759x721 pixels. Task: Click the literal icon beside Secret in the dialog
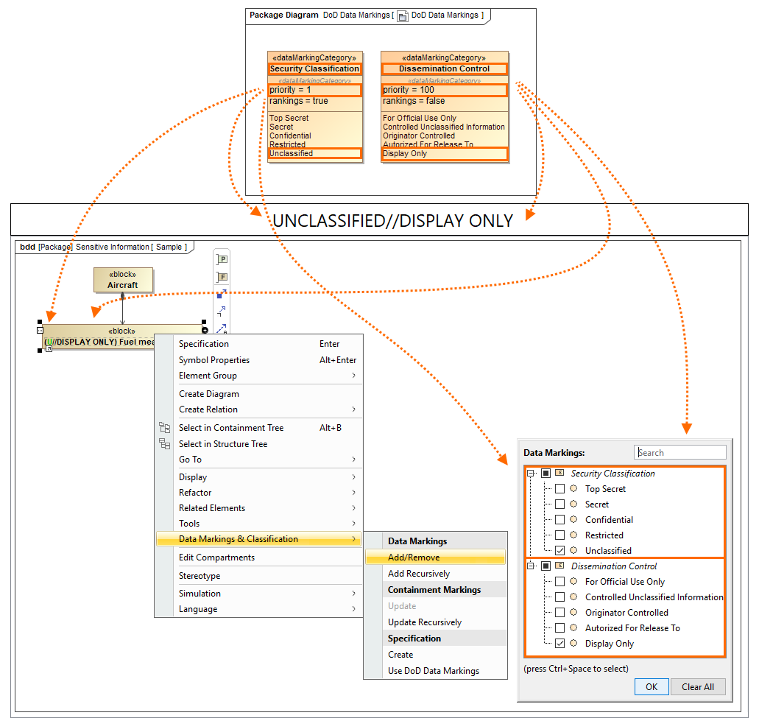[573, 504]
